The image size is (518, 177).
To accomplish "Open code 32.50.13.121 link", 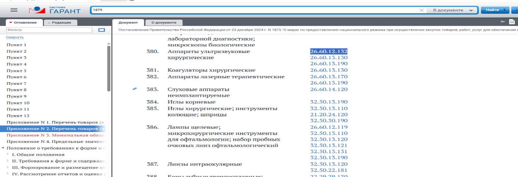I will pos(329,146).
